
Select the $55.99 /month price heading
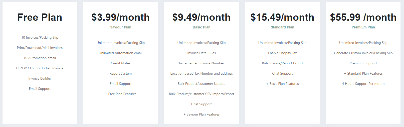click(x=363, y=17)
